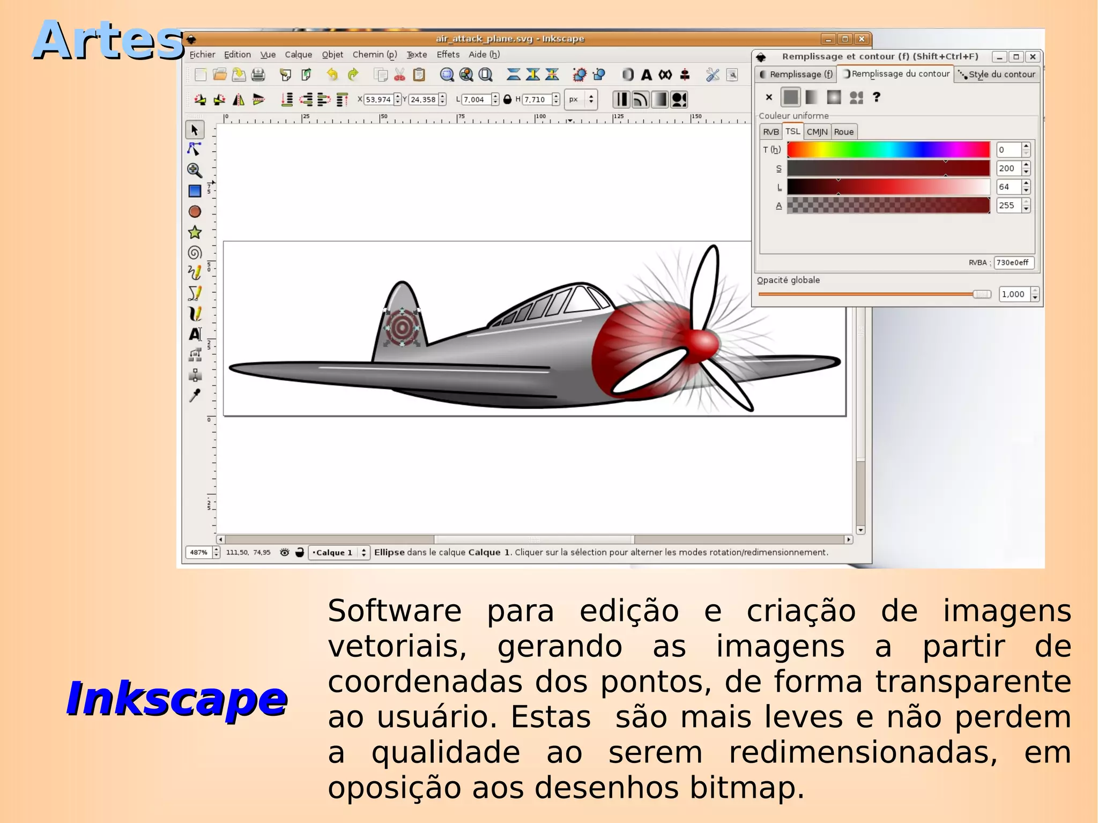Select the No paint X button

769,97
